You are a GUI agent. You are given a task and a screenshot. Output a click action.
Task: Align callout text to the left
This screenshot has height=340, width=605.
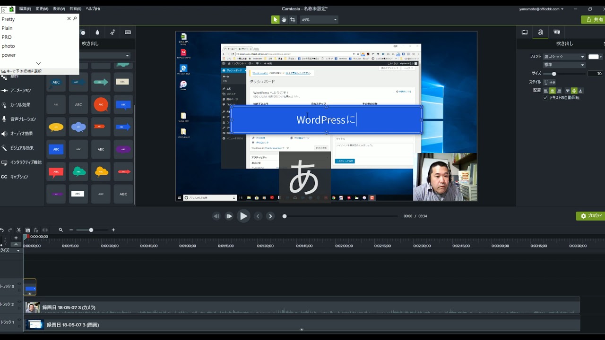point(546,91)
